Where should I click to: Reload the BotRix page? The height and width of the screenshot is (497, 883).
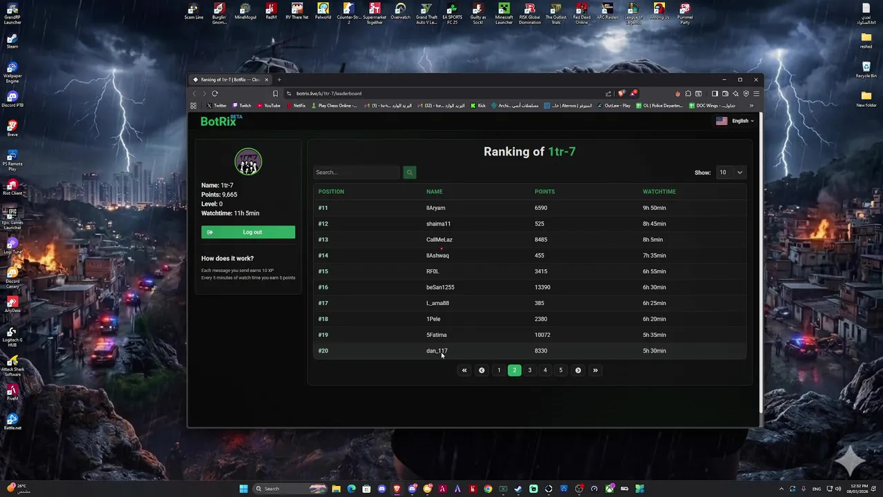click(x=215, y=93)
